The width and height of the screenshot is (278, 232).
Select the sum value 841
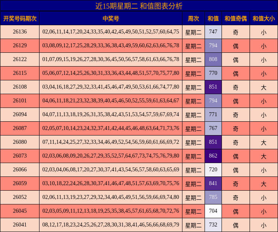(213, 184)
